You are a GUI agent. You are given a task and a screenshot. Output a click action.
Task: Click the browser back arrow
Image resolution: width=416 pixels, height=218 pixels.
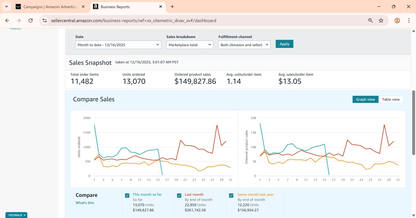7,21
